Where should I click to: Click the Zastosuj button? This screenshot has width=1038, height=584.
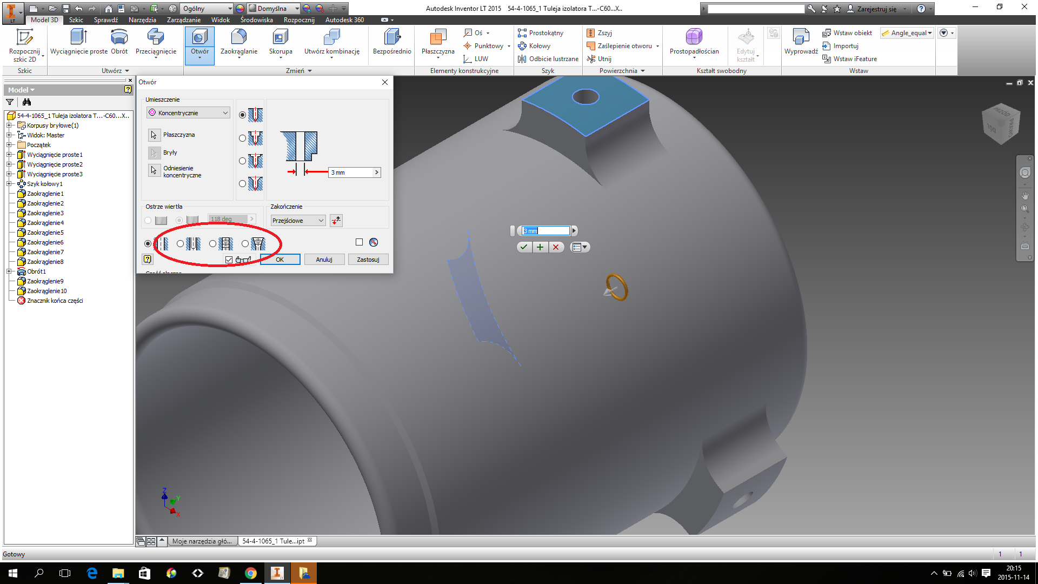(368, 260)
